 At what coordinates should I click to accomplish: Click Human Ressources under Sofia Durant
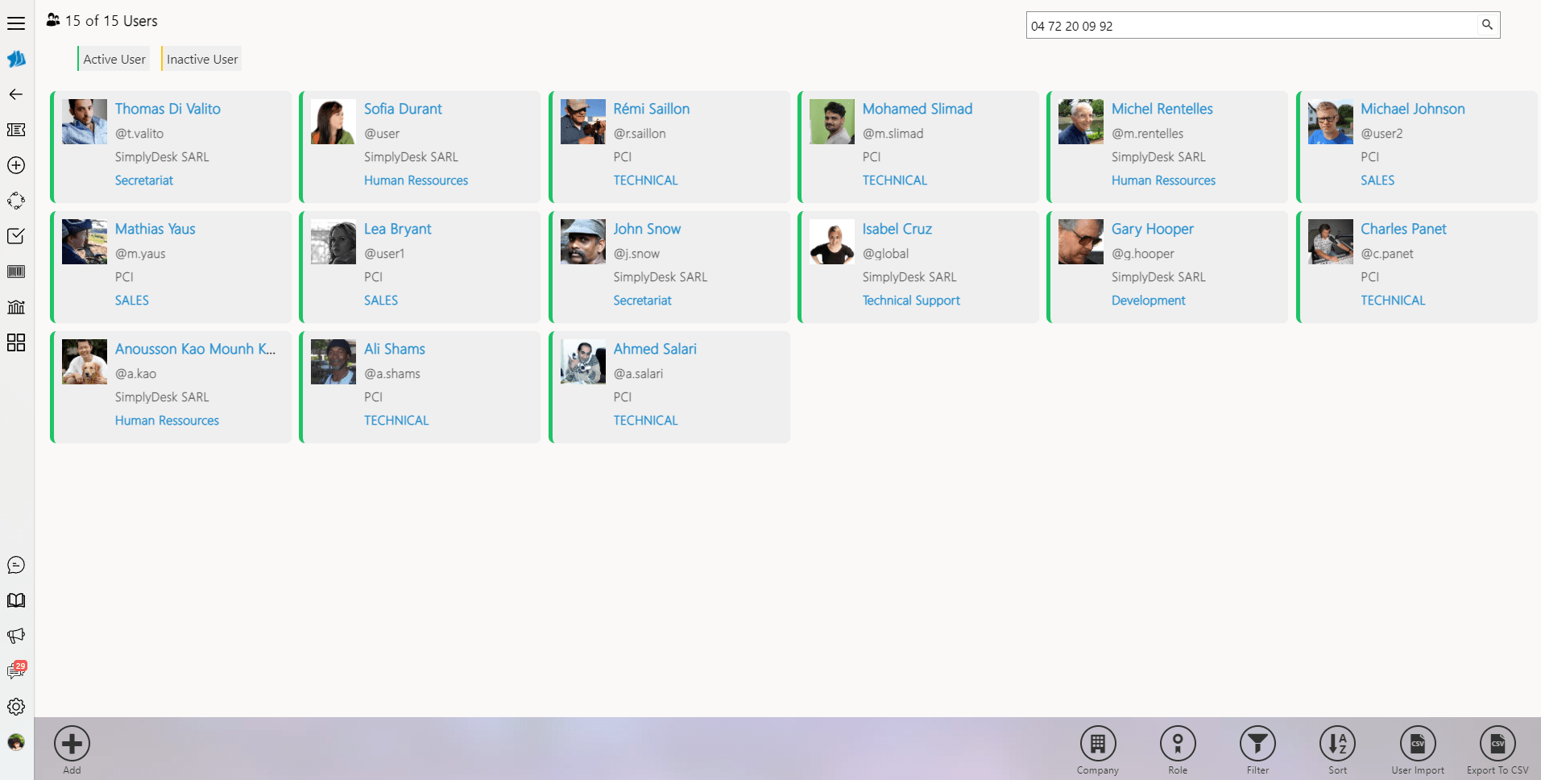click(x=416, y=180)
